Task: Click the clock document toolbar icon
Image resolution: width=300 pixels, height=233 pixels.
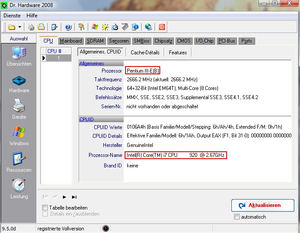Action: click(115, 27)
